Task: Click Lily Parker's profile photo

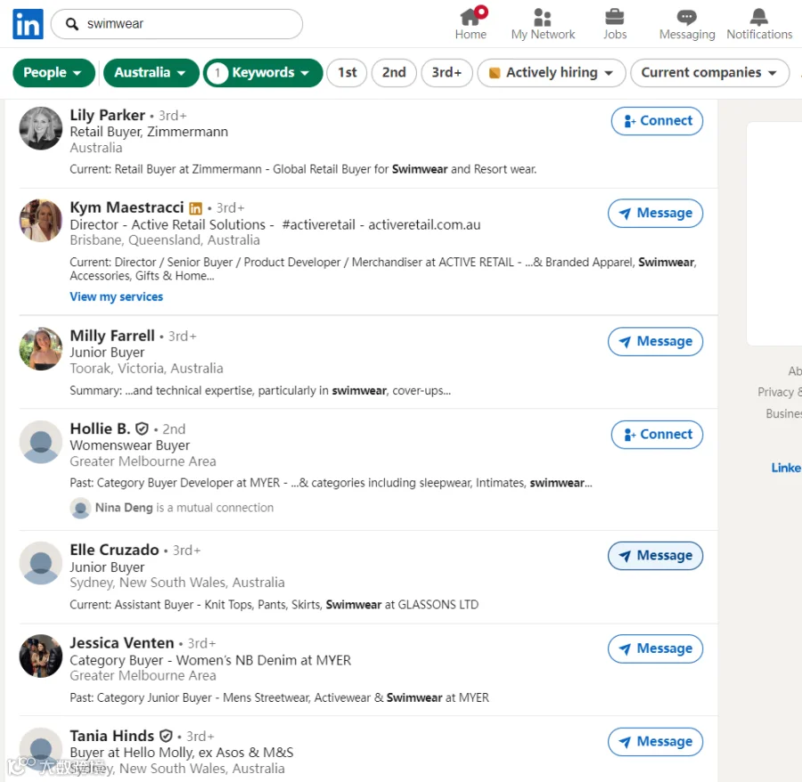Action: [41, 128]
